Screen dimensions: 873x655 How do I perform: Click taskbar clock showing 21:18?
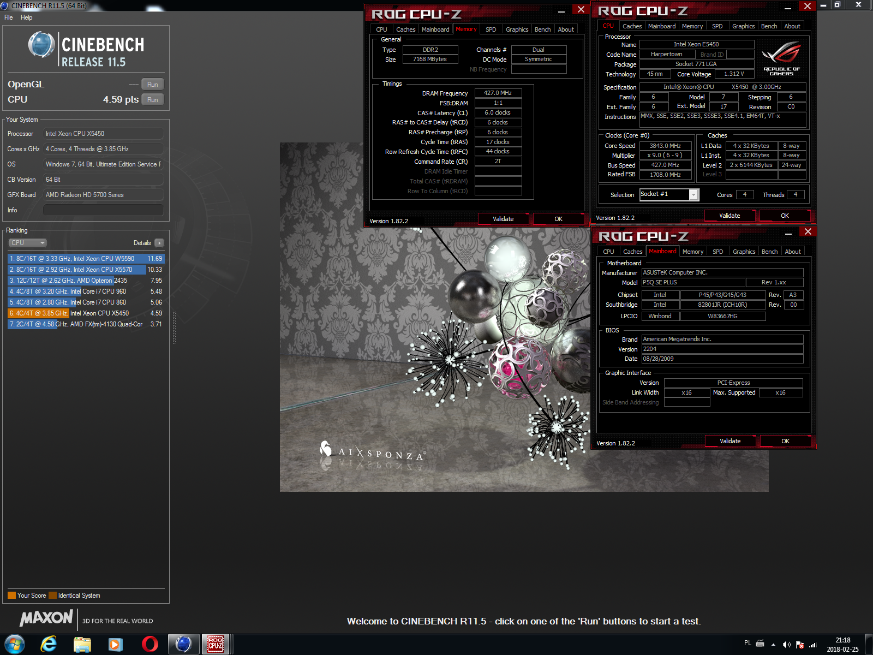pos(842,645)
